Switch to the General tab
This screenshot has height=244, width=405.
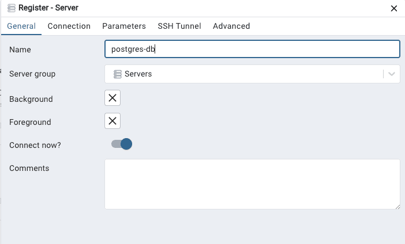pyautogui.click(x=21, y=26)
